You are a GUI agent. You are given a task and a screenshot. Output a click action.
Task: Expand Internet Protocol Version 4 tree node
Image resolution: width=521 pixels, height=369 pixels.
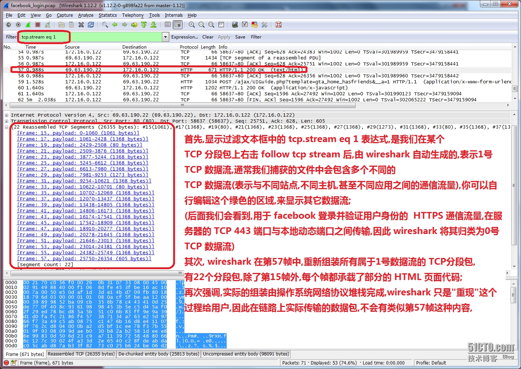pos(6,115)
